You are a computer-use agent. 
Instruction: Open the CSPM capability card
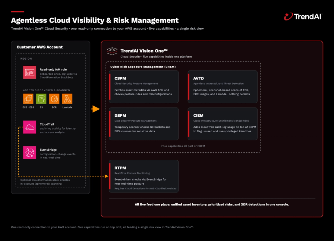coord(144,87)
